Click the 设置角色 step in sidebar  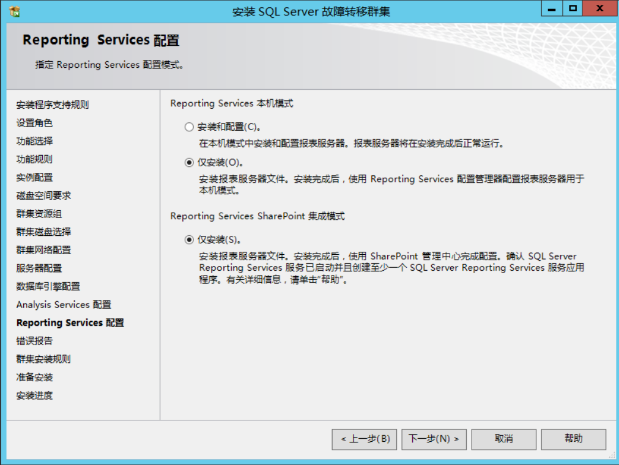pos(34,123)
